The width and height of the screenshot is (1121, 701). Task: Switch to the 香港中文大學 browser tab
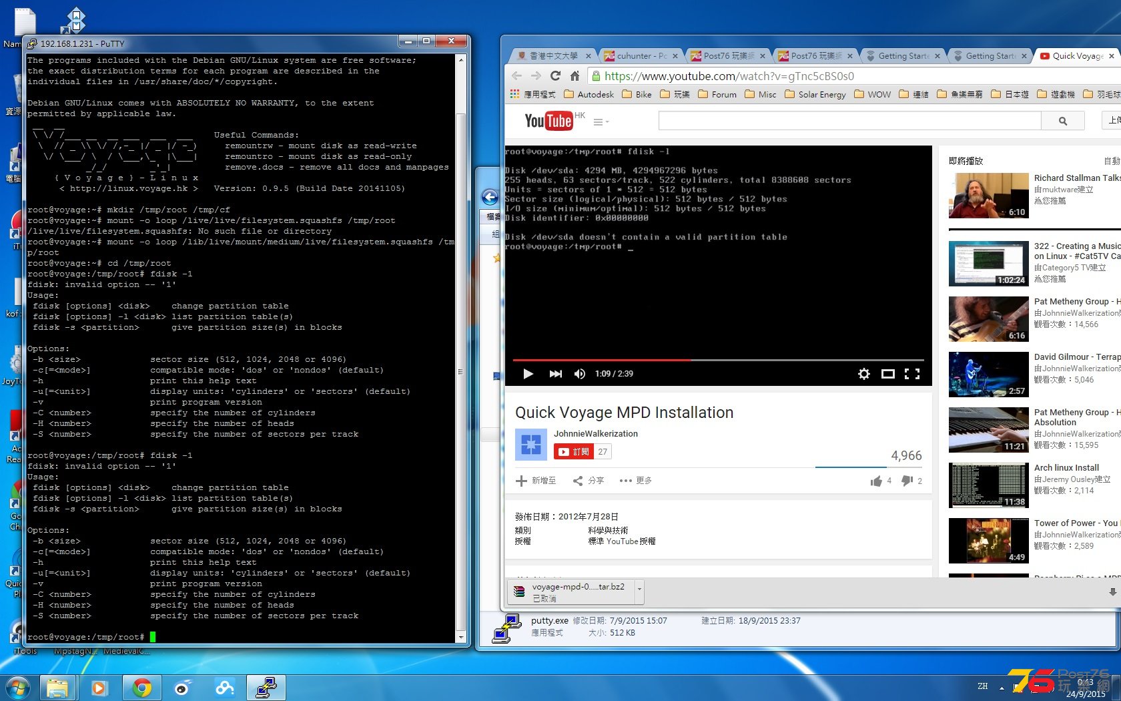(553, 56)
